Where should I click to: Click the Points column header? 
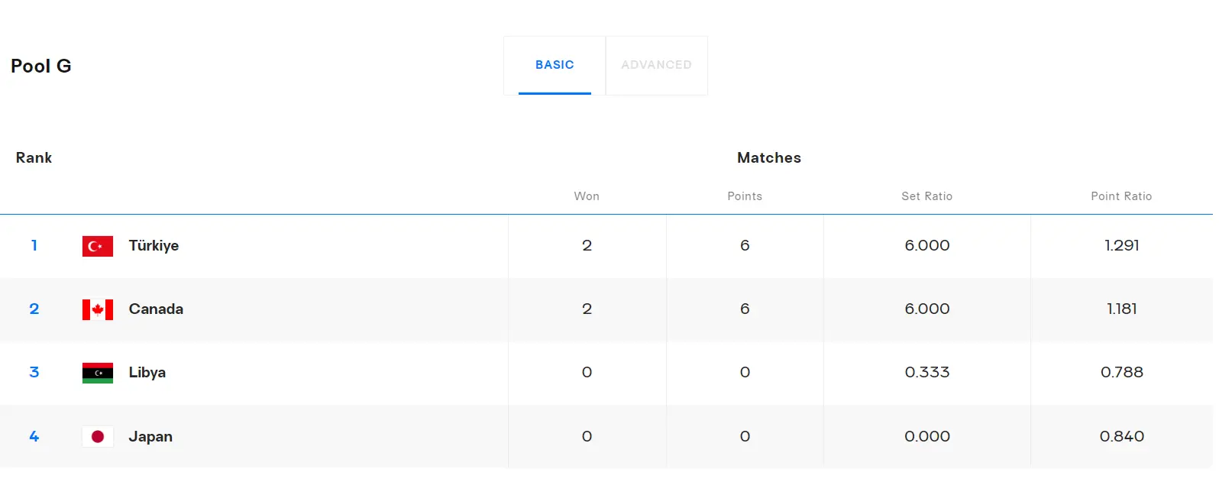click(x=745, y=196)
